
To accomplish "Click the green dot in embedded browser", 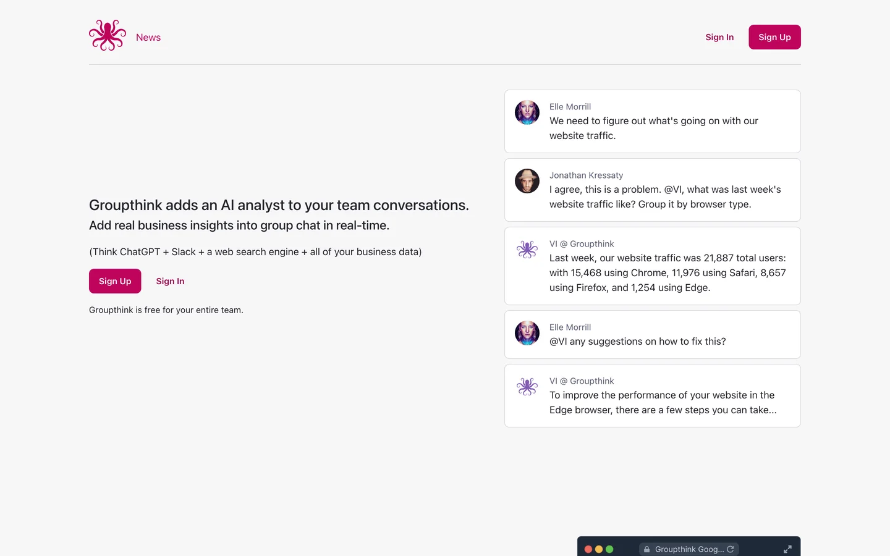I will coord(609,549).
